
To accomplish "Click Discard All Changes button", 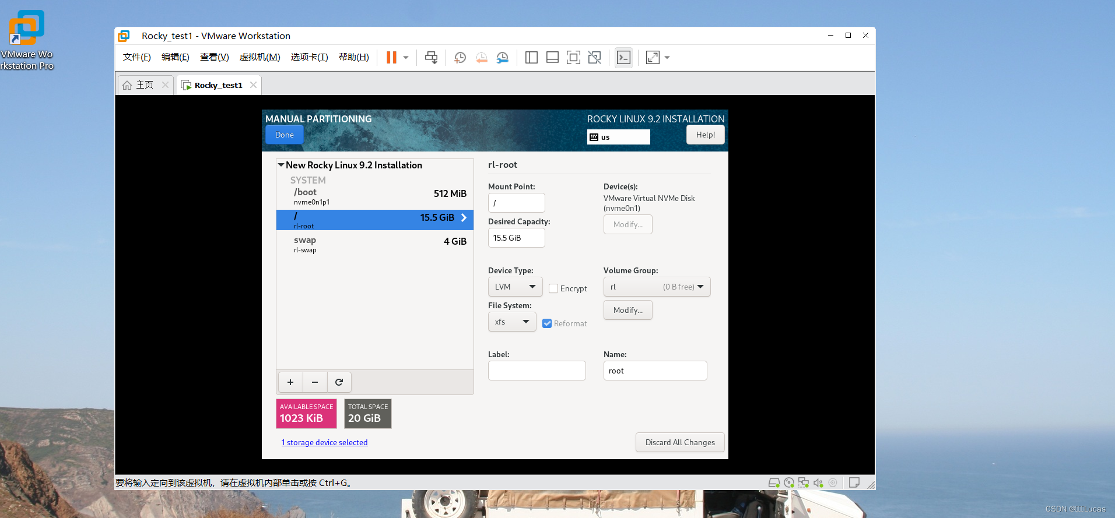I will [680, 442].
